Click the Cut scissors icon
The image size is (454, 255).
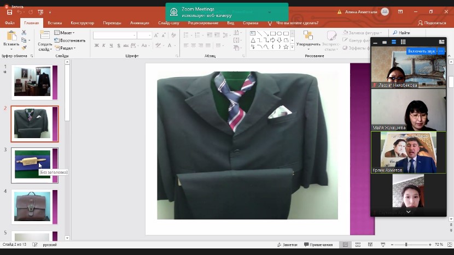24,33
